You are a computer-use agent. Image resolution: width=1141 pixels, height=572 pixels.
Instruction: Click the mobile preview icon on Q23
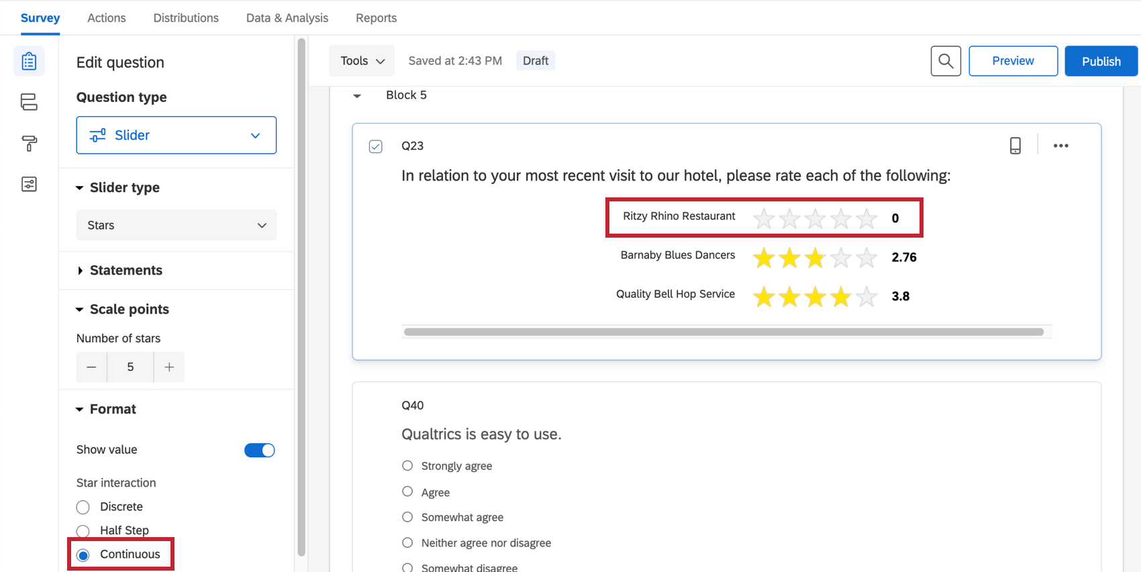click(1015, 146)
